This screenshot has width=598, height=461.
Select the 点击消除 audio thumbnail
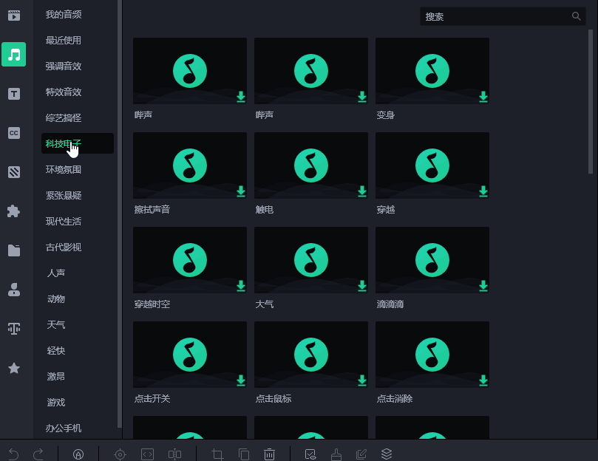pyautogui.click(x=432, y=355)
